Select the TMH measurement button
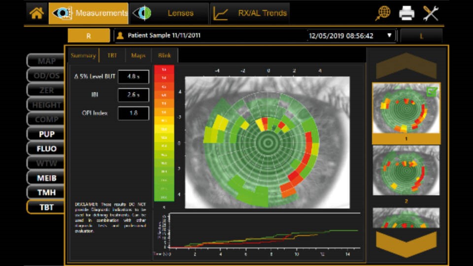 click(x=47, y=192)
